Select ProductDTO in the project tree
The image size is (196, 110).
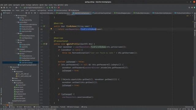[25, 45]
